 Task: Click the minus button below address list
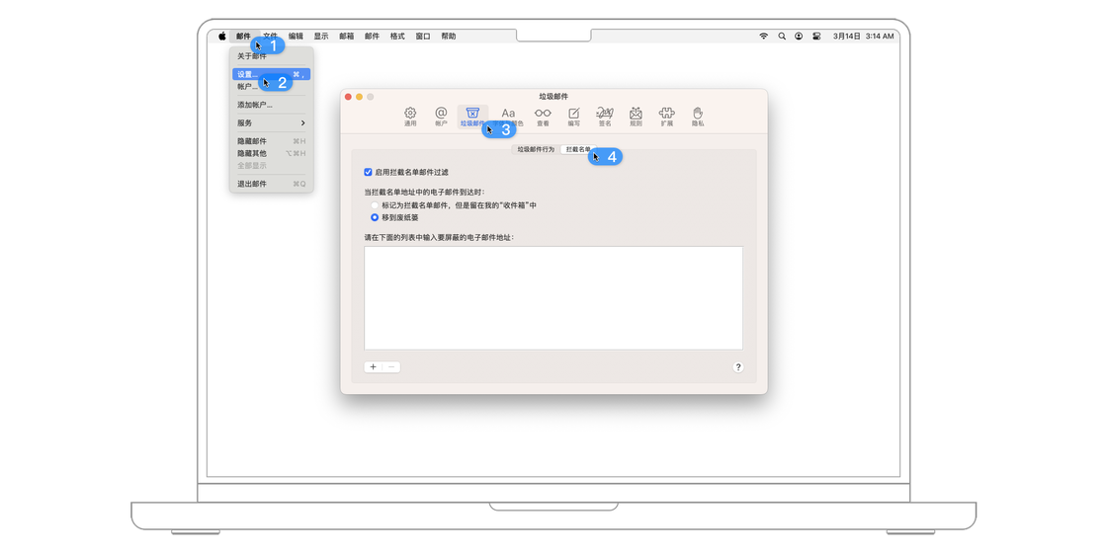pyautogui.click(x=391, y=367)
